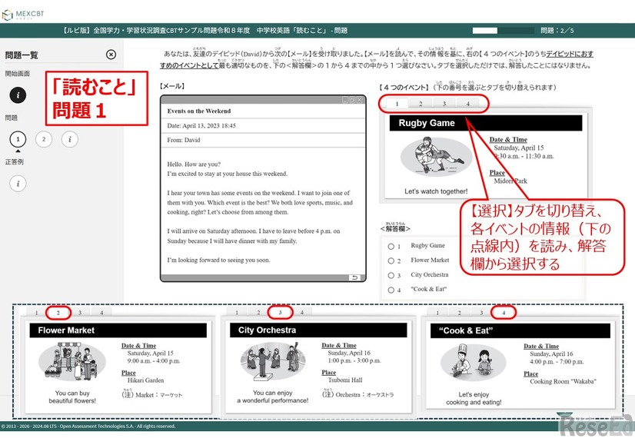This screenshot has width=635, height=438.
Task: Select answer 2 Flower Market
Action: pos(391,260)
